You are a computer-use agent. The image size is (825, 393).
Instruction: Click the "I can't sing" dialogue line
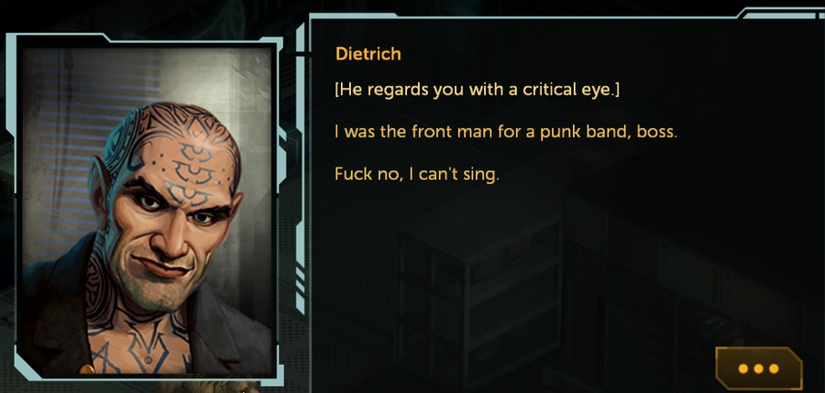(x=417, y=173)
